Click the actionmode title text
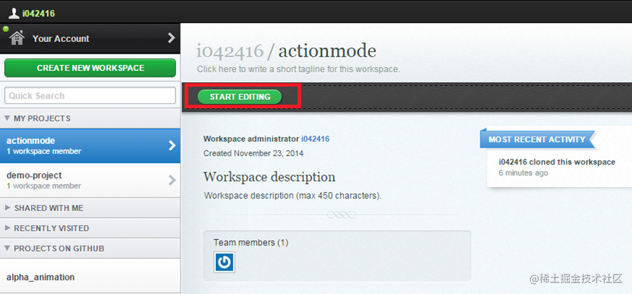This screenshot has width=632, height=294. click(327, 51)
